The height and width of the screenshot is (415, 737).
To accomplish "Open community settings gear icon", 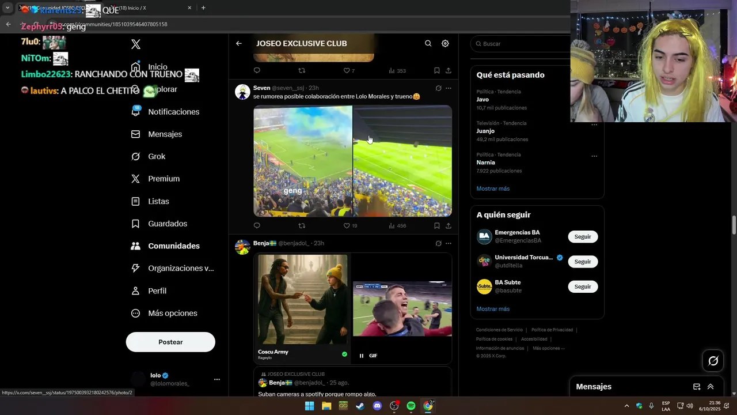I will (445, 43).
